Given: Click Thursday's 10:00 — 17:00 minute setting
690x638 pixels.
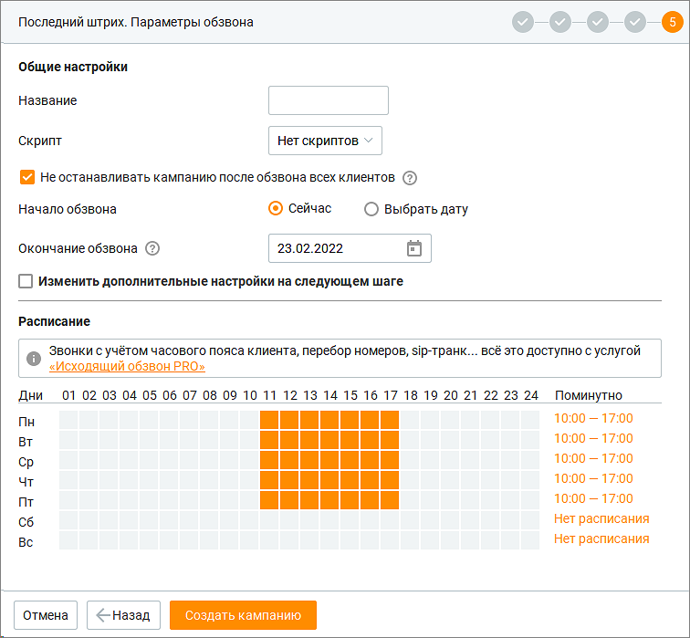Looking at the screenshot, I should [593, 478].
